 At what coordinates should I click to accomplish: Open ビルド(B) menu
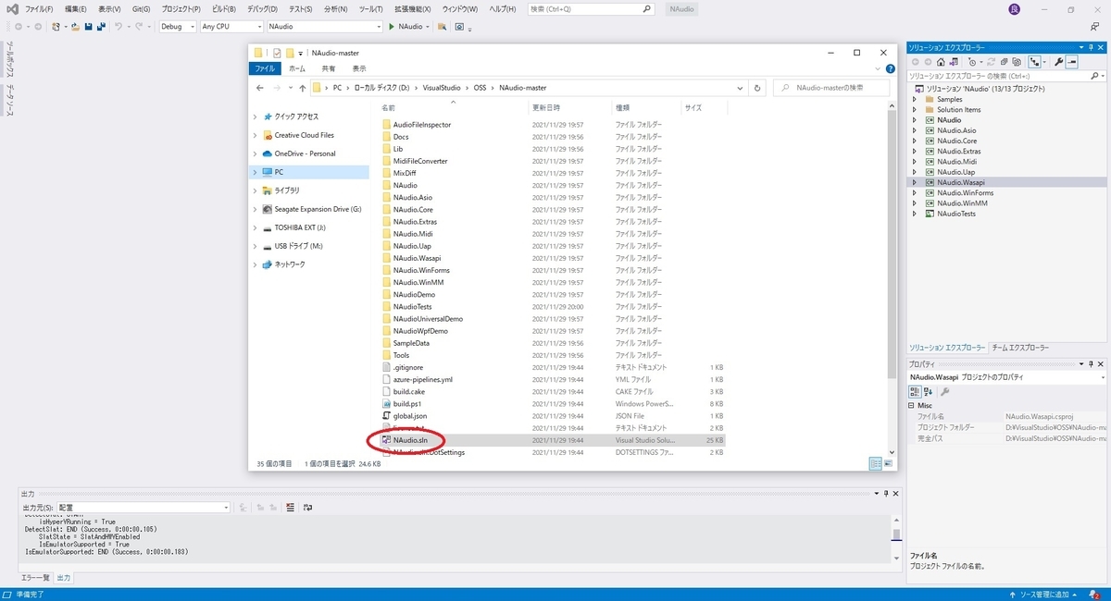(x=224, y=9)
